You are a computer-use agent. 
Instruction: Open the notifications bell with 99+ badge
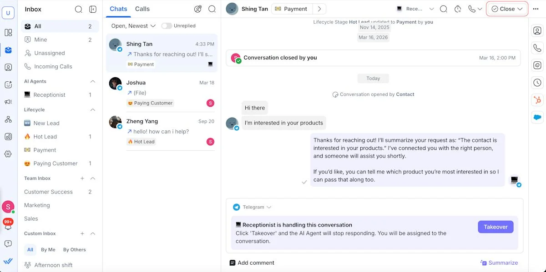click(8, 224)
